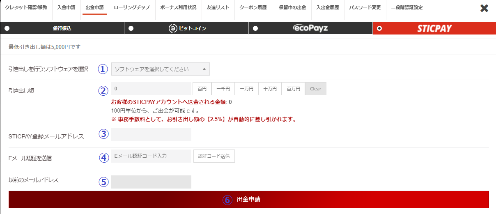
Task: Add 百円 to the withdrawal amount
Action: (x=202, y=89)
